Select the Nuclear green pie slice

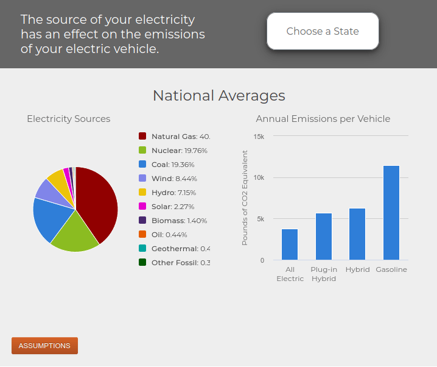(74, 235)
